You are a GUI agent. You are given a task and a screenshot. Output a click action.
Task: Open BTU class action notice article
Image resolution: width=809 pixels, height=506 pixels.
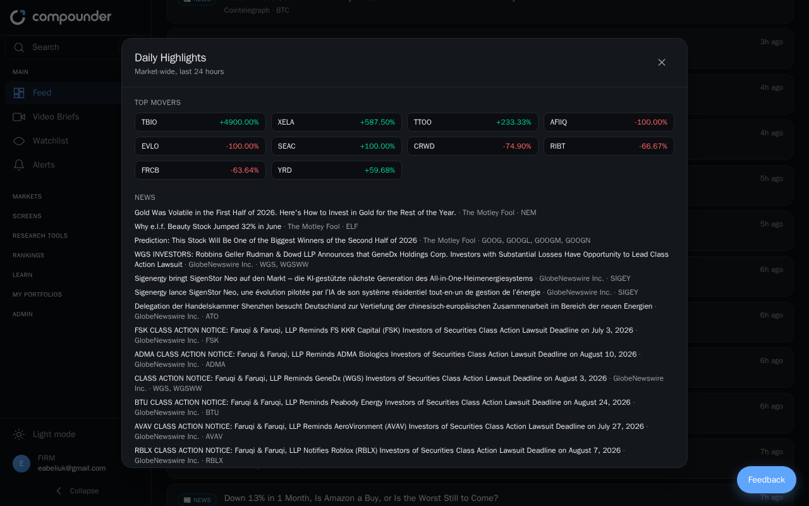(x=382, y=402)
